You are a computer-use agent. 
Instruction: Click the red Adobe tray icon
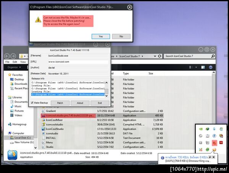(221, 142)
